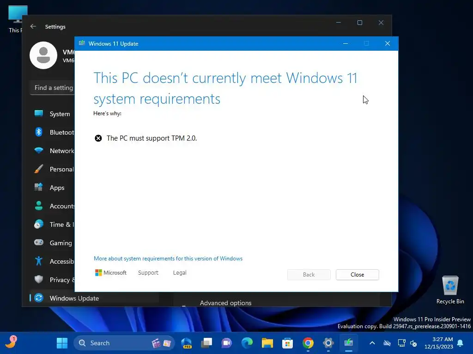Select Apps in Settings sidebar
Image resolution: width=473 pixels, height=354 pixels.
52,188
